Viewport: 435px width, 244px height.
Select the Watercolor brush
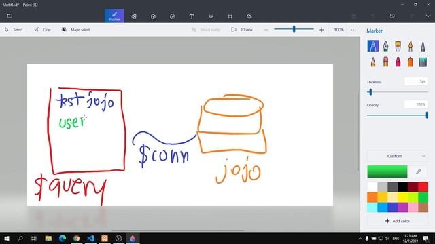411,46
